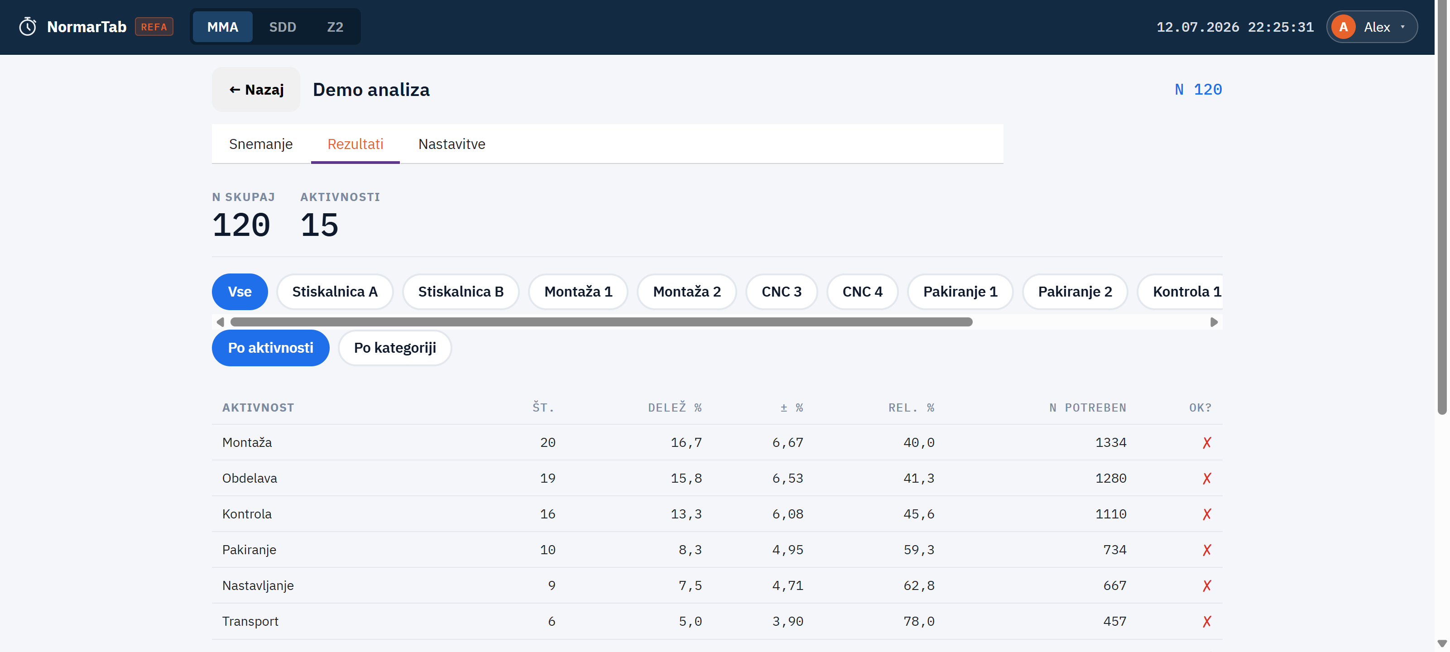
Task: Filter by Stiskalnica A
Action: 335,292
